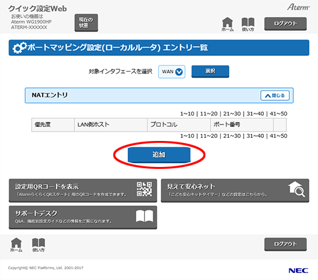The width and height of the screenshot is (318, 280).
Task: Open 見えて安心ネット panel
Action: tap(235, 190)
